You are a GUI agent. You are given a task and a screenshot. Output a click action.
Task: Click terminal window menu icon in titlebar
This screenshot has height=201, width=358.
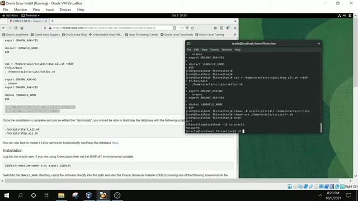189,44
